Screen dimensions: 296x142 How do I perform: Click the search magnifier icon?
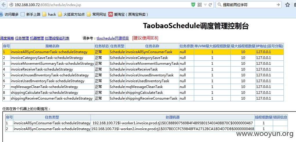coord(219,5)
